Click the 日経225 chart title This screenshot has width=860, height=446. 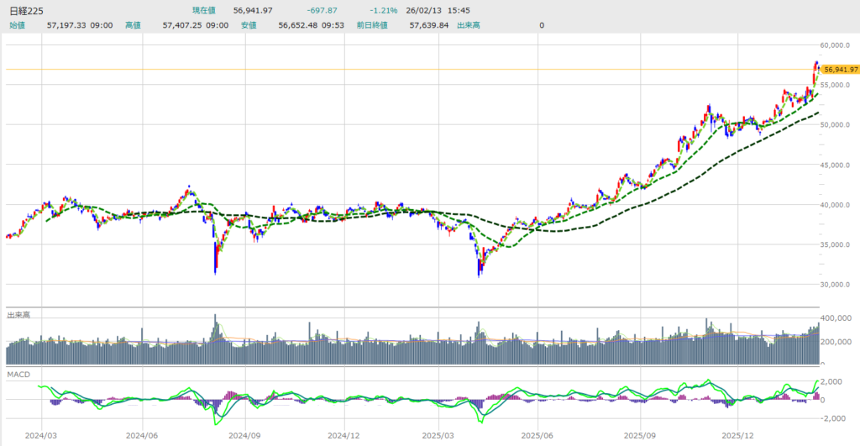26,11
